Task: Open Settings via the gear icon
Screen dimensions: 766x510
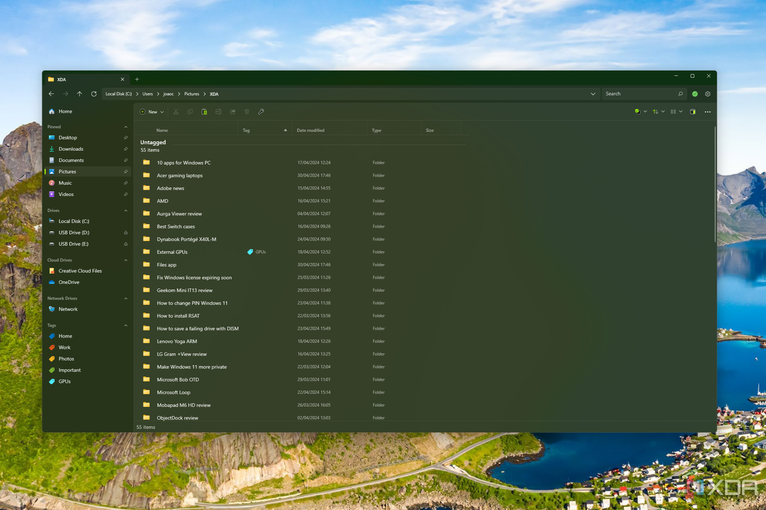Action: [707, 94]
